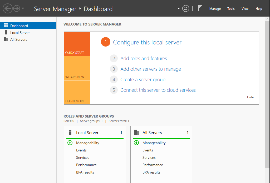Open the Manage menu

coord(215,9)
